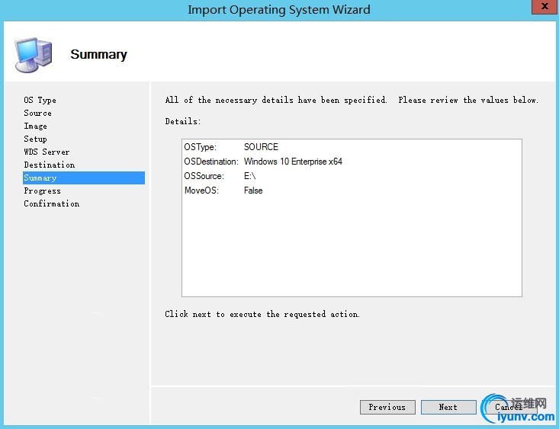Click the Summary page heading
This screenshot has height=429, width=559.
coord(98,55)
